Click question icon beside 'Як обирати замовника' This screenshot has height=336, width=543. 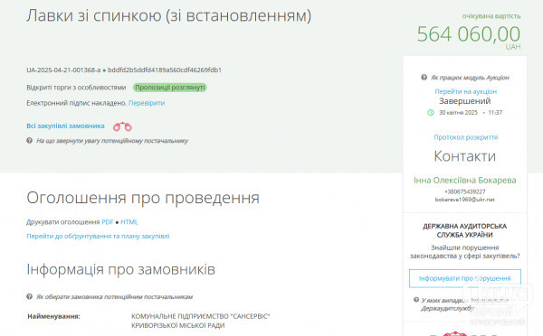pos(30,296)
